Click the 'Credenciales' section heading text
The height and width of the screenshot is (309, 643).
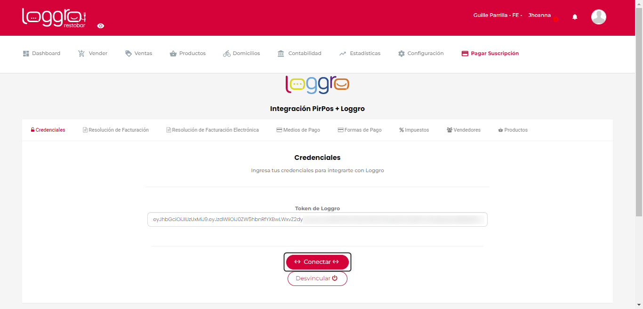click(x=317, y=158)
